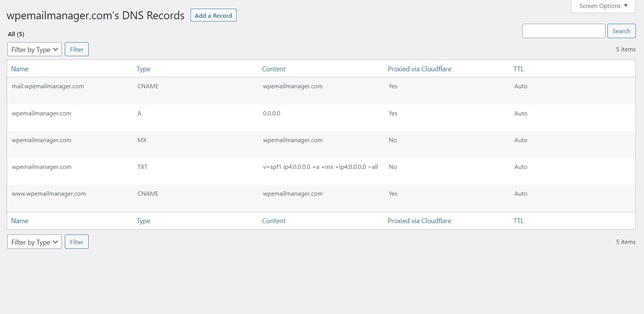
Task: Click No proxied value for TXT record
Action: (393, 167)
